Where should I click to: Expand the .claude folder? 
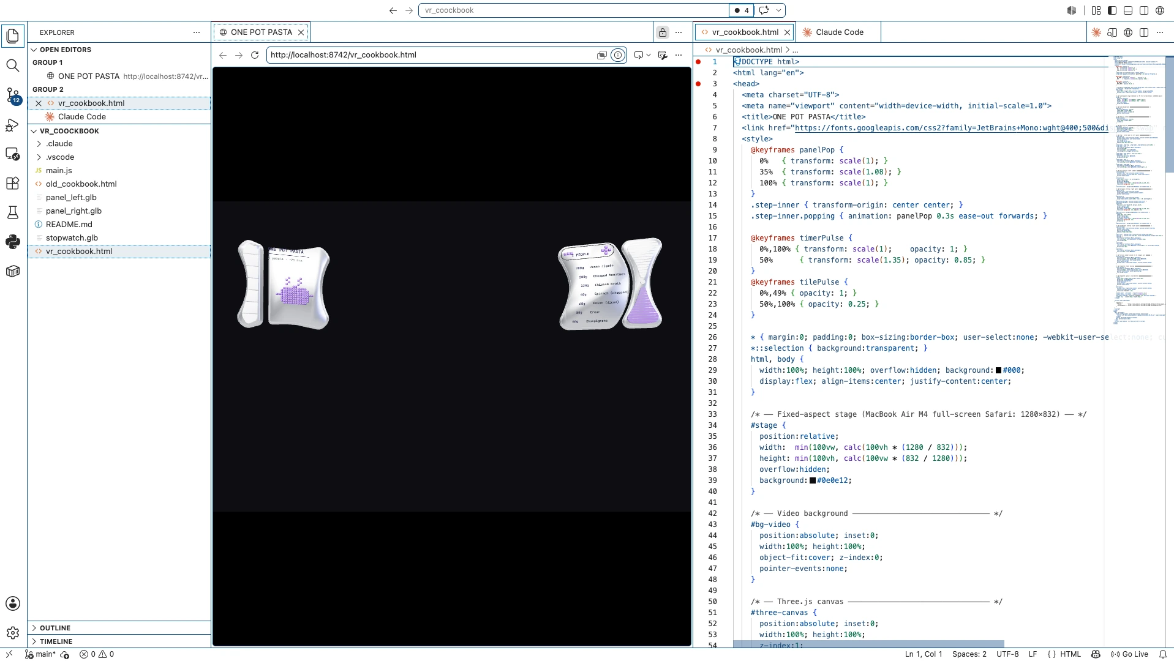coord(119,144)
